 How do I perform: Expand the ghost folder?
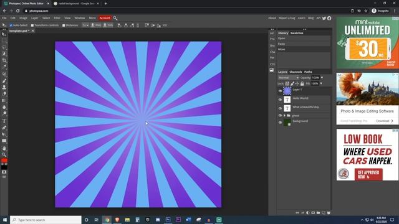pyautogui.click(x=284, y=116)
